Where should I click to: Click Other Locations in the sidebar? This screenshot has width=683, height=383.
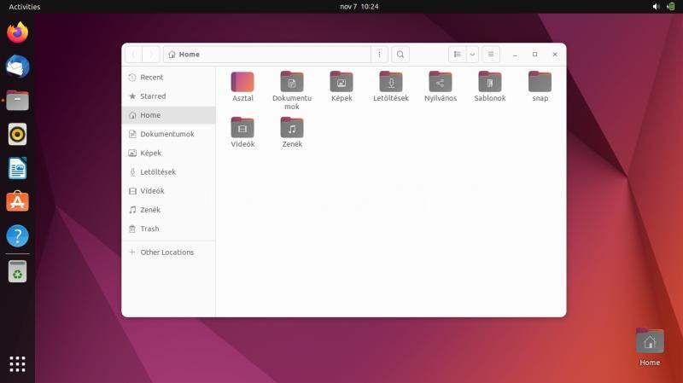[x=166, y=252]
